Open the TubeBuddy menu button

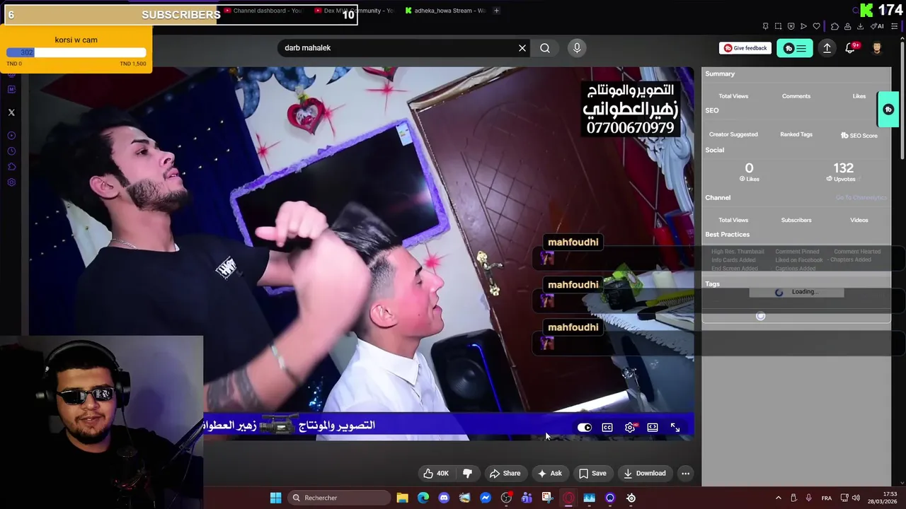tap(795, 48)
